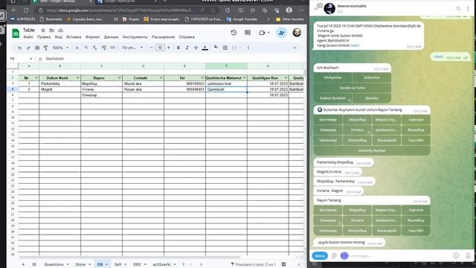Screen dimensions: 476x268
Task: Click the Share access button
Action: (281, 33)
